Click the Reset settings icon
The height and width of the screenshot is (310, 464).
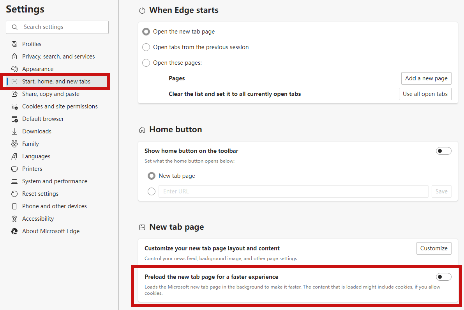click(14, 194)
